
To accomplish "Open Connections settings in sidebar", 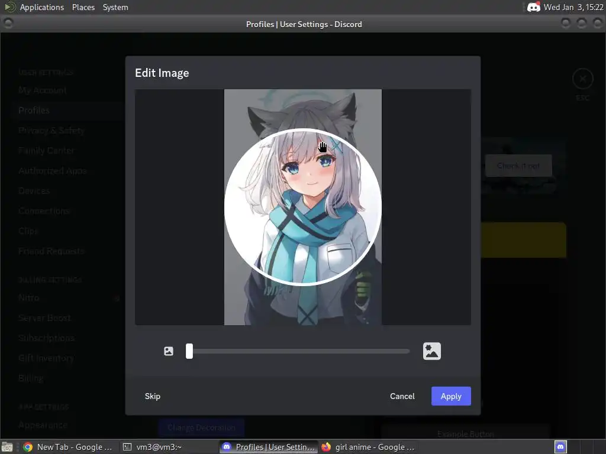I will (44, 211).
